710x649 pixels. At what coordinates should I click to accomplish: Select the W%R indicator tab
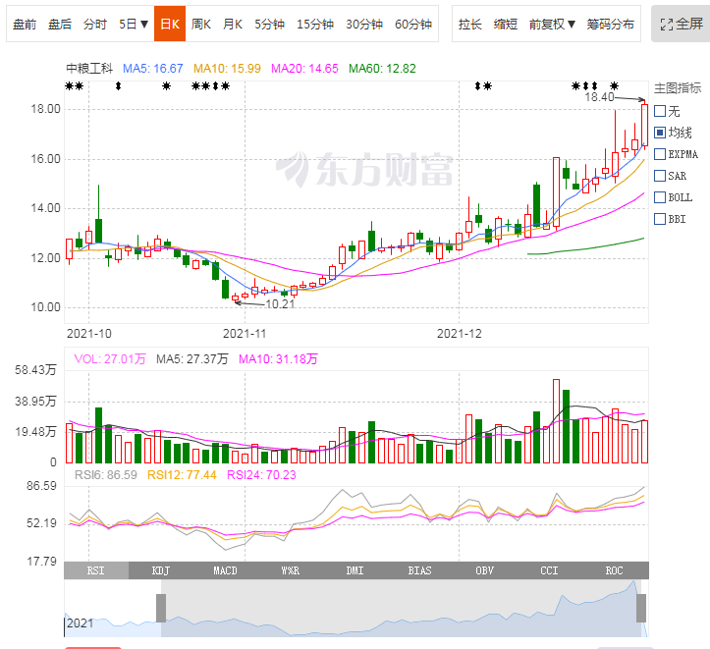pos(291,570)
